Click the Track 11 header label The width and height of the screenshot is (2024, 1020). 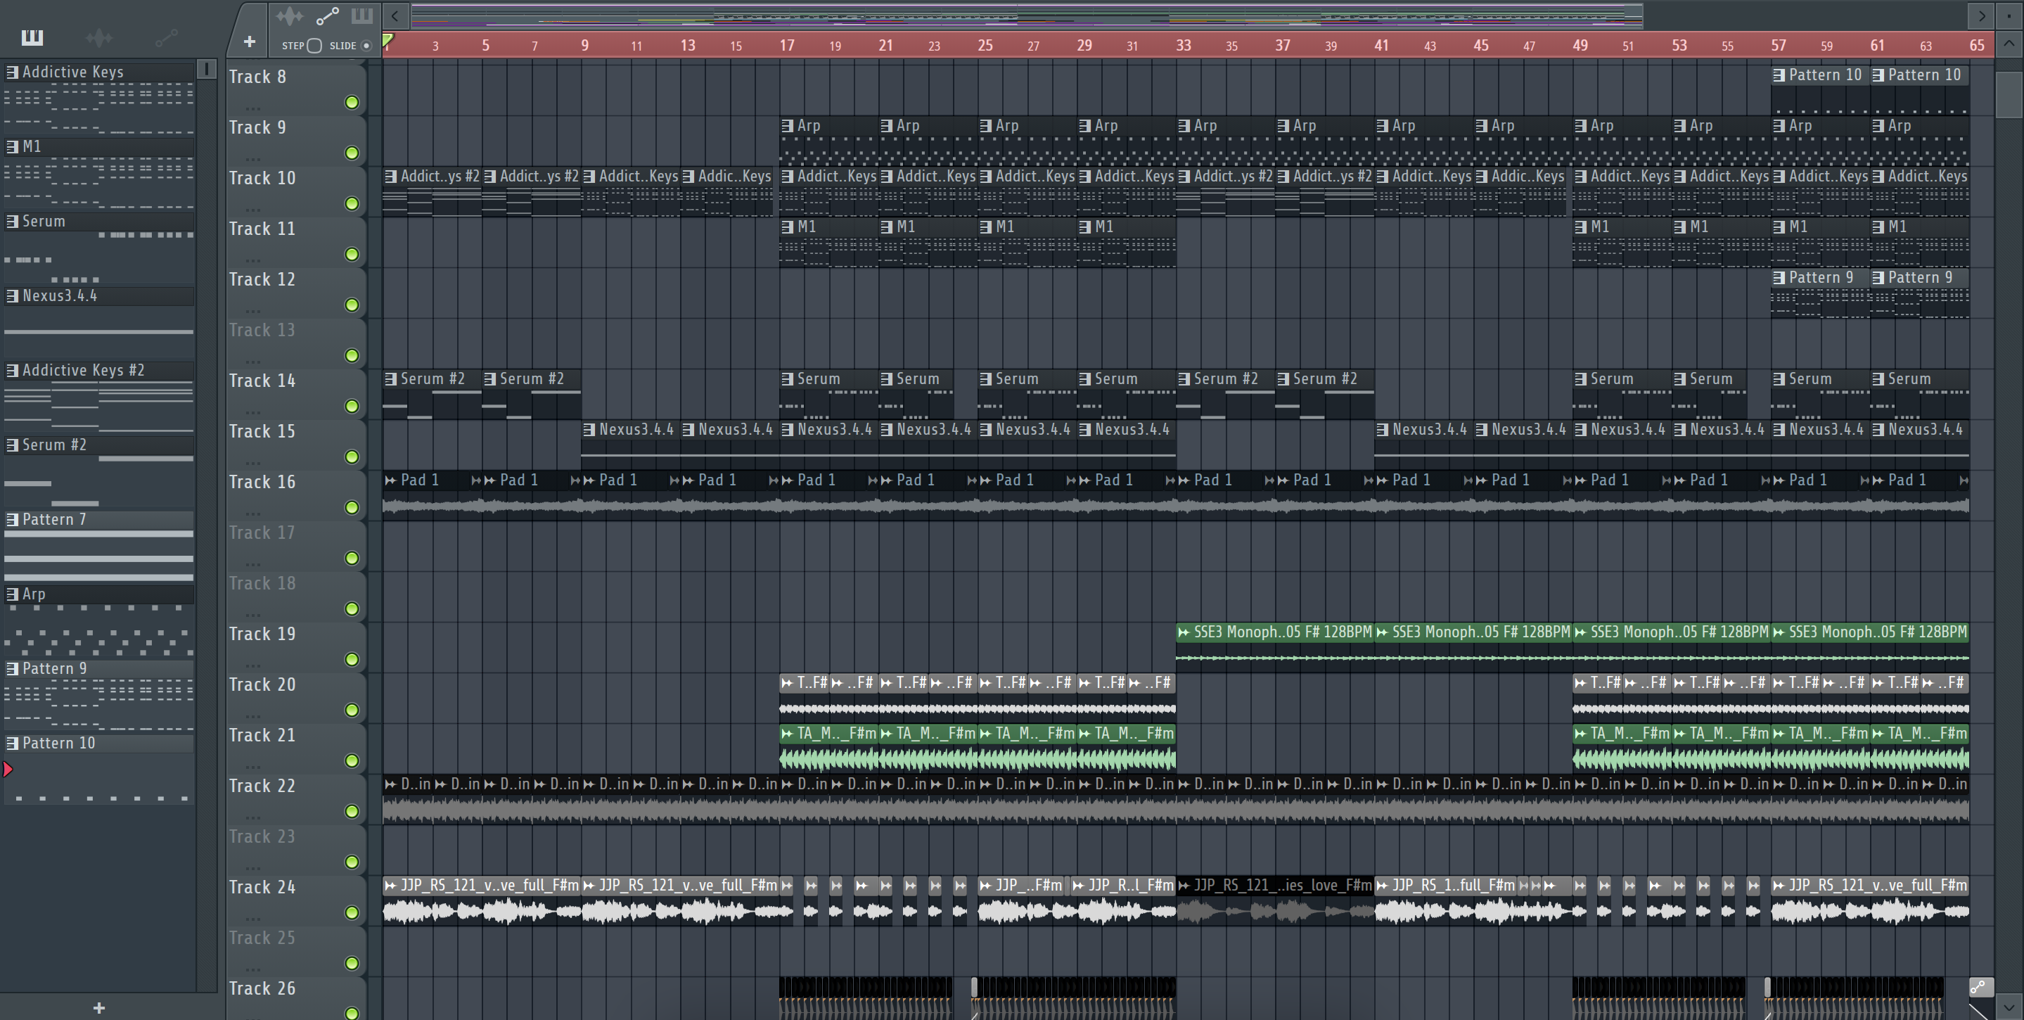(262, 229)
